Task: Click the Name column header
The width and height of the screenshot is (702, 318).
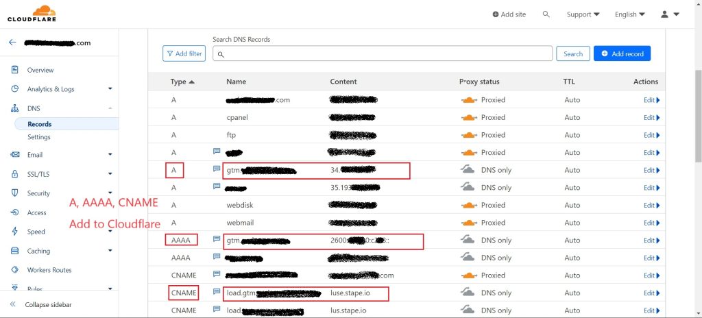Action: pos(236,82)
